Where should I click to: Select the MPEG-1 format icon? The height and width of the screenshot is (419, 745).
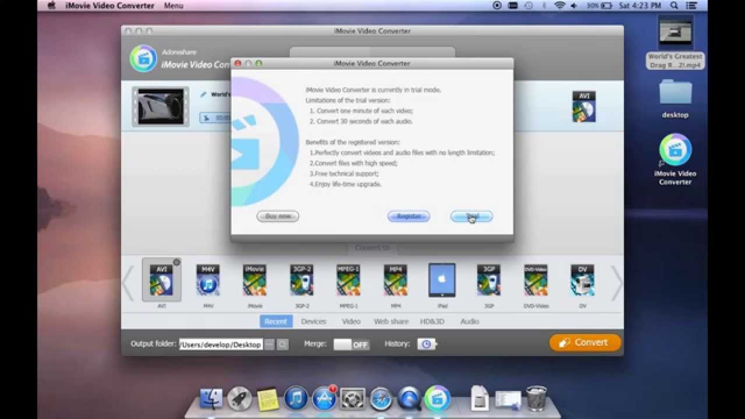[348, 280]
